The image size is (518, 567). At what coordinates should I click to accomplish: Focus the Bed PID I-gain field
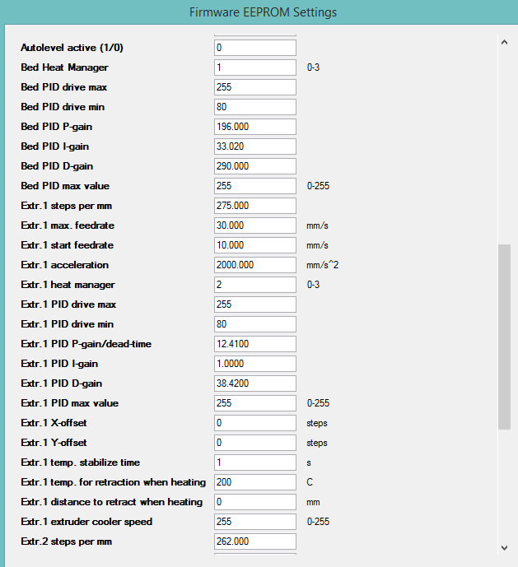(254, 146)
